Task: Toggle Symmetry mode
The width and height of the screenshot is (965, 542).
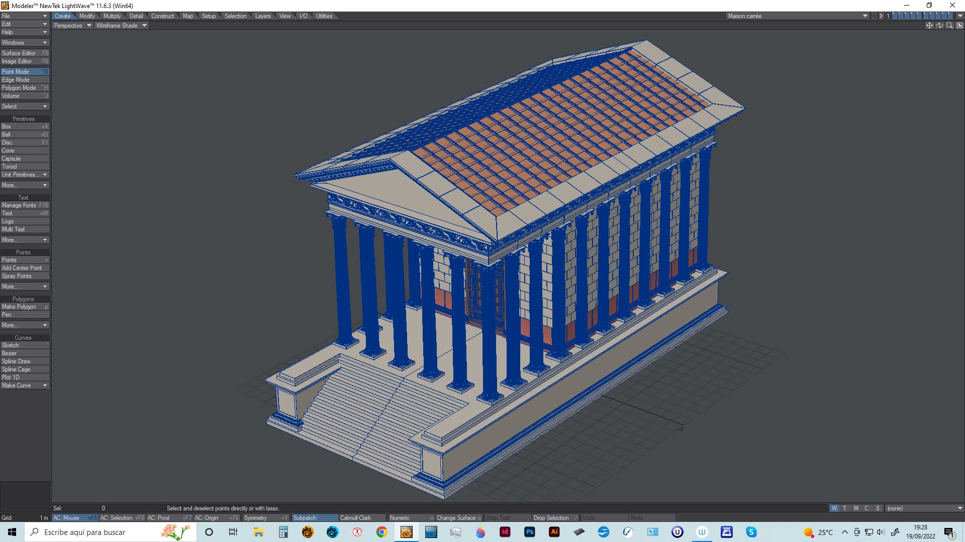Action: pyautogui.click(x=266, y=518)
